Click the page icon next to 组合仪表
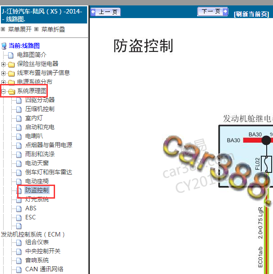The height and width of the screenshot is (274, 273). pyautogui.click(x=19, y=243)
